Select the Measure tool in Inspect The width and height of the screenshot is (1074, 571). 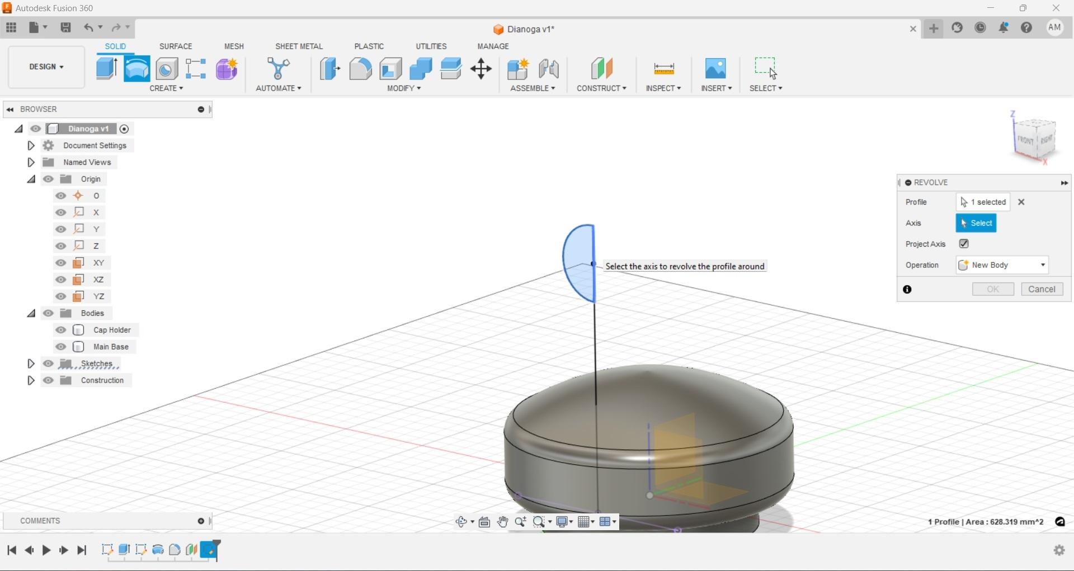click(x=663, y=69)
